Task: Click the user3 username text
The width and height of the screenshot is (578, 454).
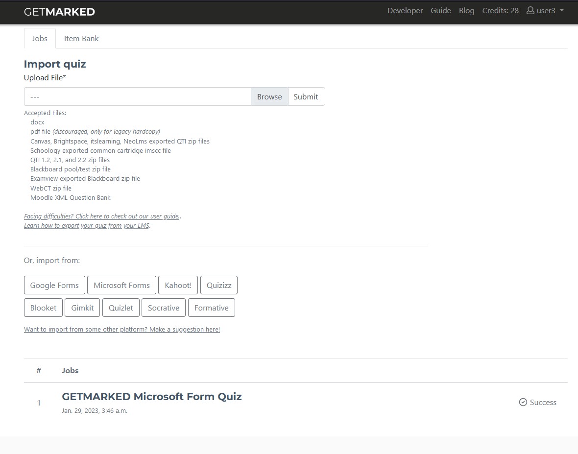Action: 546,11
